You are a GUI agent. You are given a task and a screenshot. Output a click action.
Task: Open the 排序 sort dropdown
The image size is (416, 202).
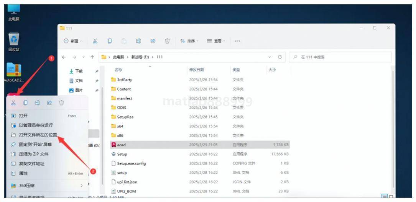pyautogui.click(x=189, y=41)
